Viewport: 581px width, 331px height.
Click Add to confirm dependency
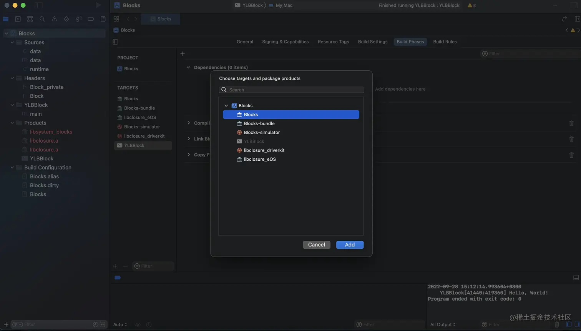[x=350, y=245]
